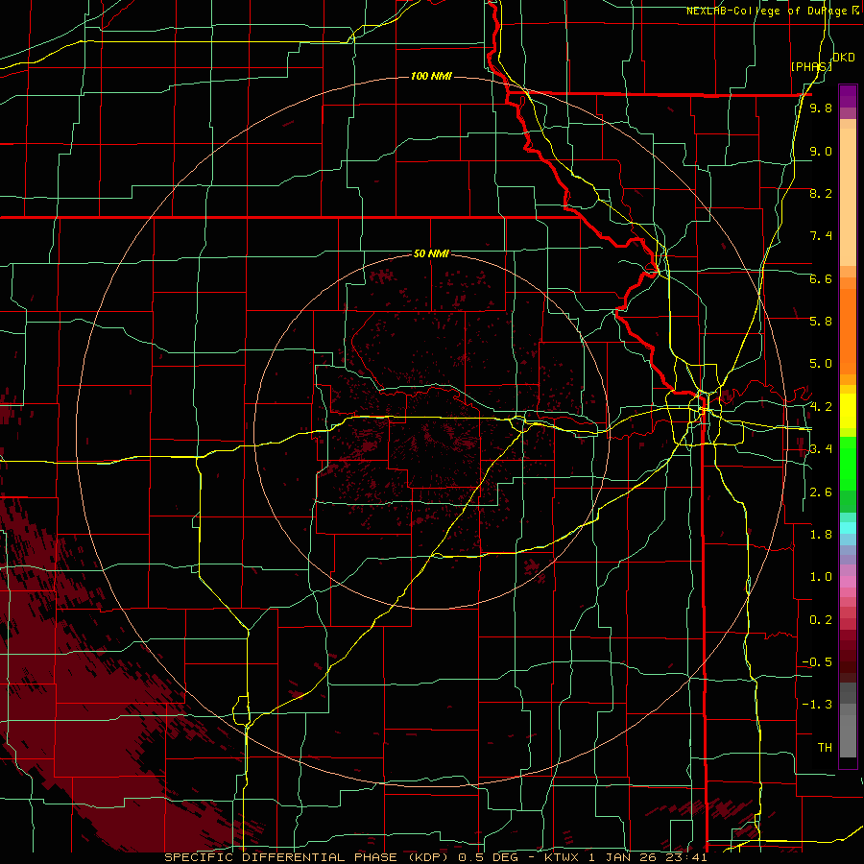Click the 9.8 value on the scale

[x=821, y=108]
